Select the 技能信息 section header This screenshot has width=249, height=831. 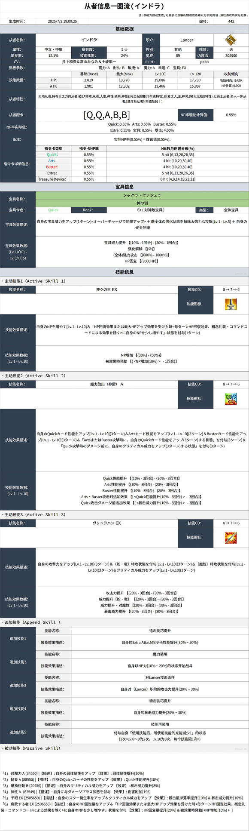tap(125, 272)
